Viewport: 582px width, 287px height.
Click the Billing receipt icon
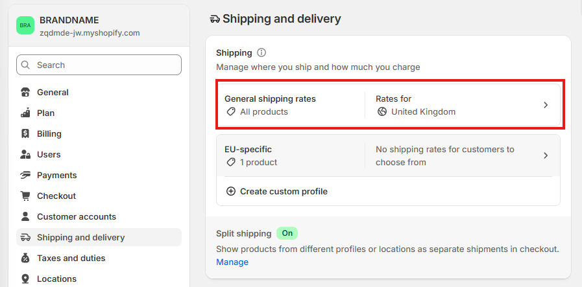point(25,134)
